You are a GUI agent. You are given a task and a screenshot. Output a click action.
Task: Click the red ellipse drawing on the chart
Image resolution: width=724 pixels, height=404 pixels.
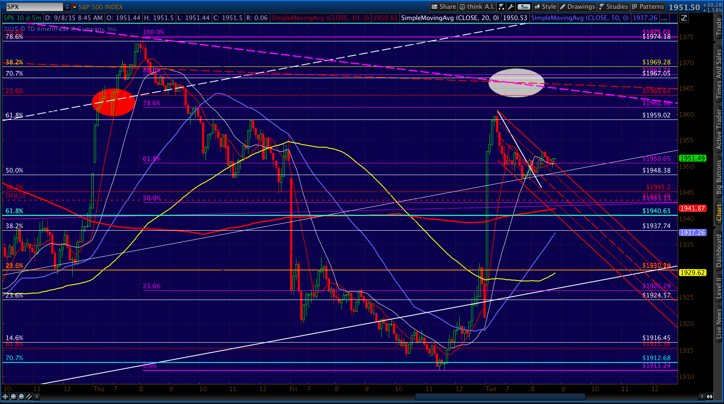point(114,102)
